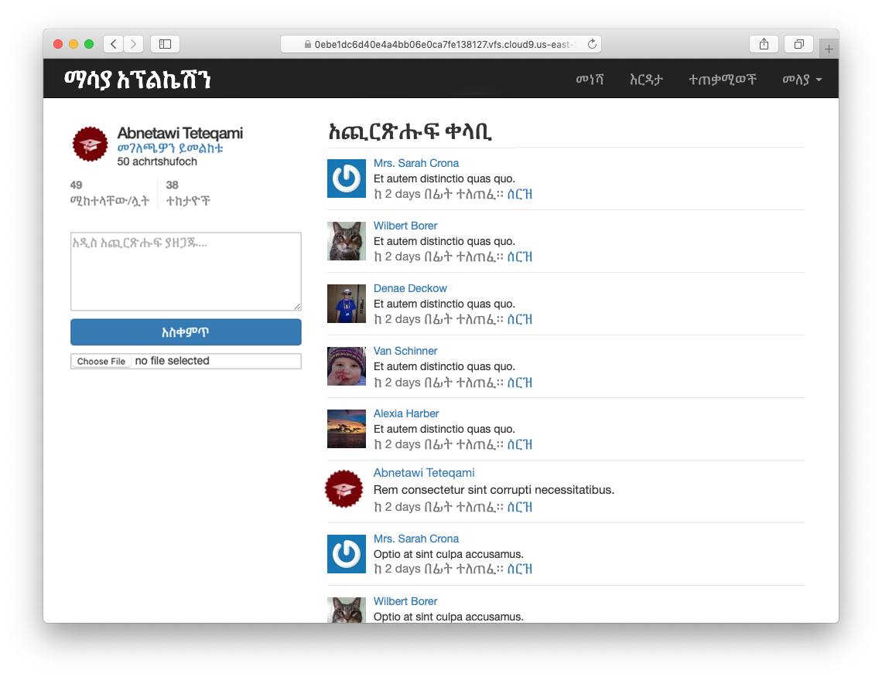This screenshot has height=680, width=882.
Task: Click the Safari address bar URL
Action: click(x=443, y=44)
